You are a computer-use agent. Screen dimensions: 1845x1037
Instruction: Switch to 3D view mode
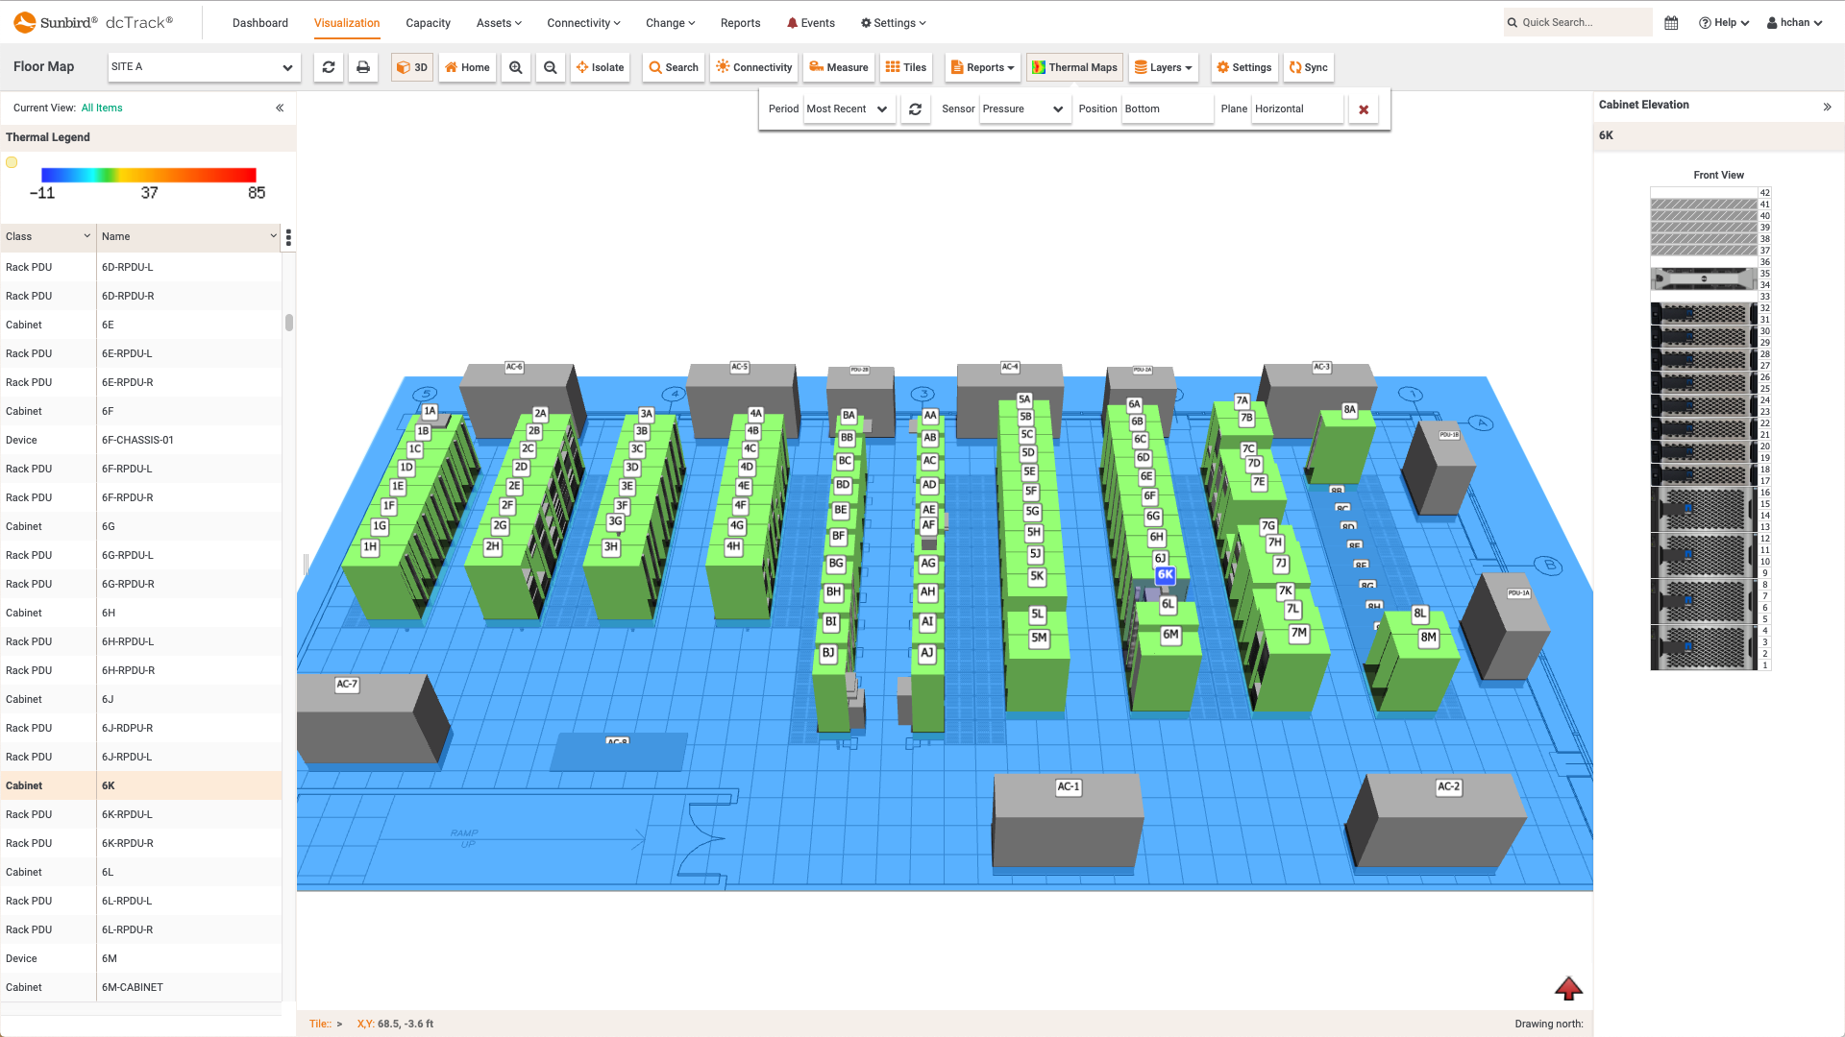[411, 67]
